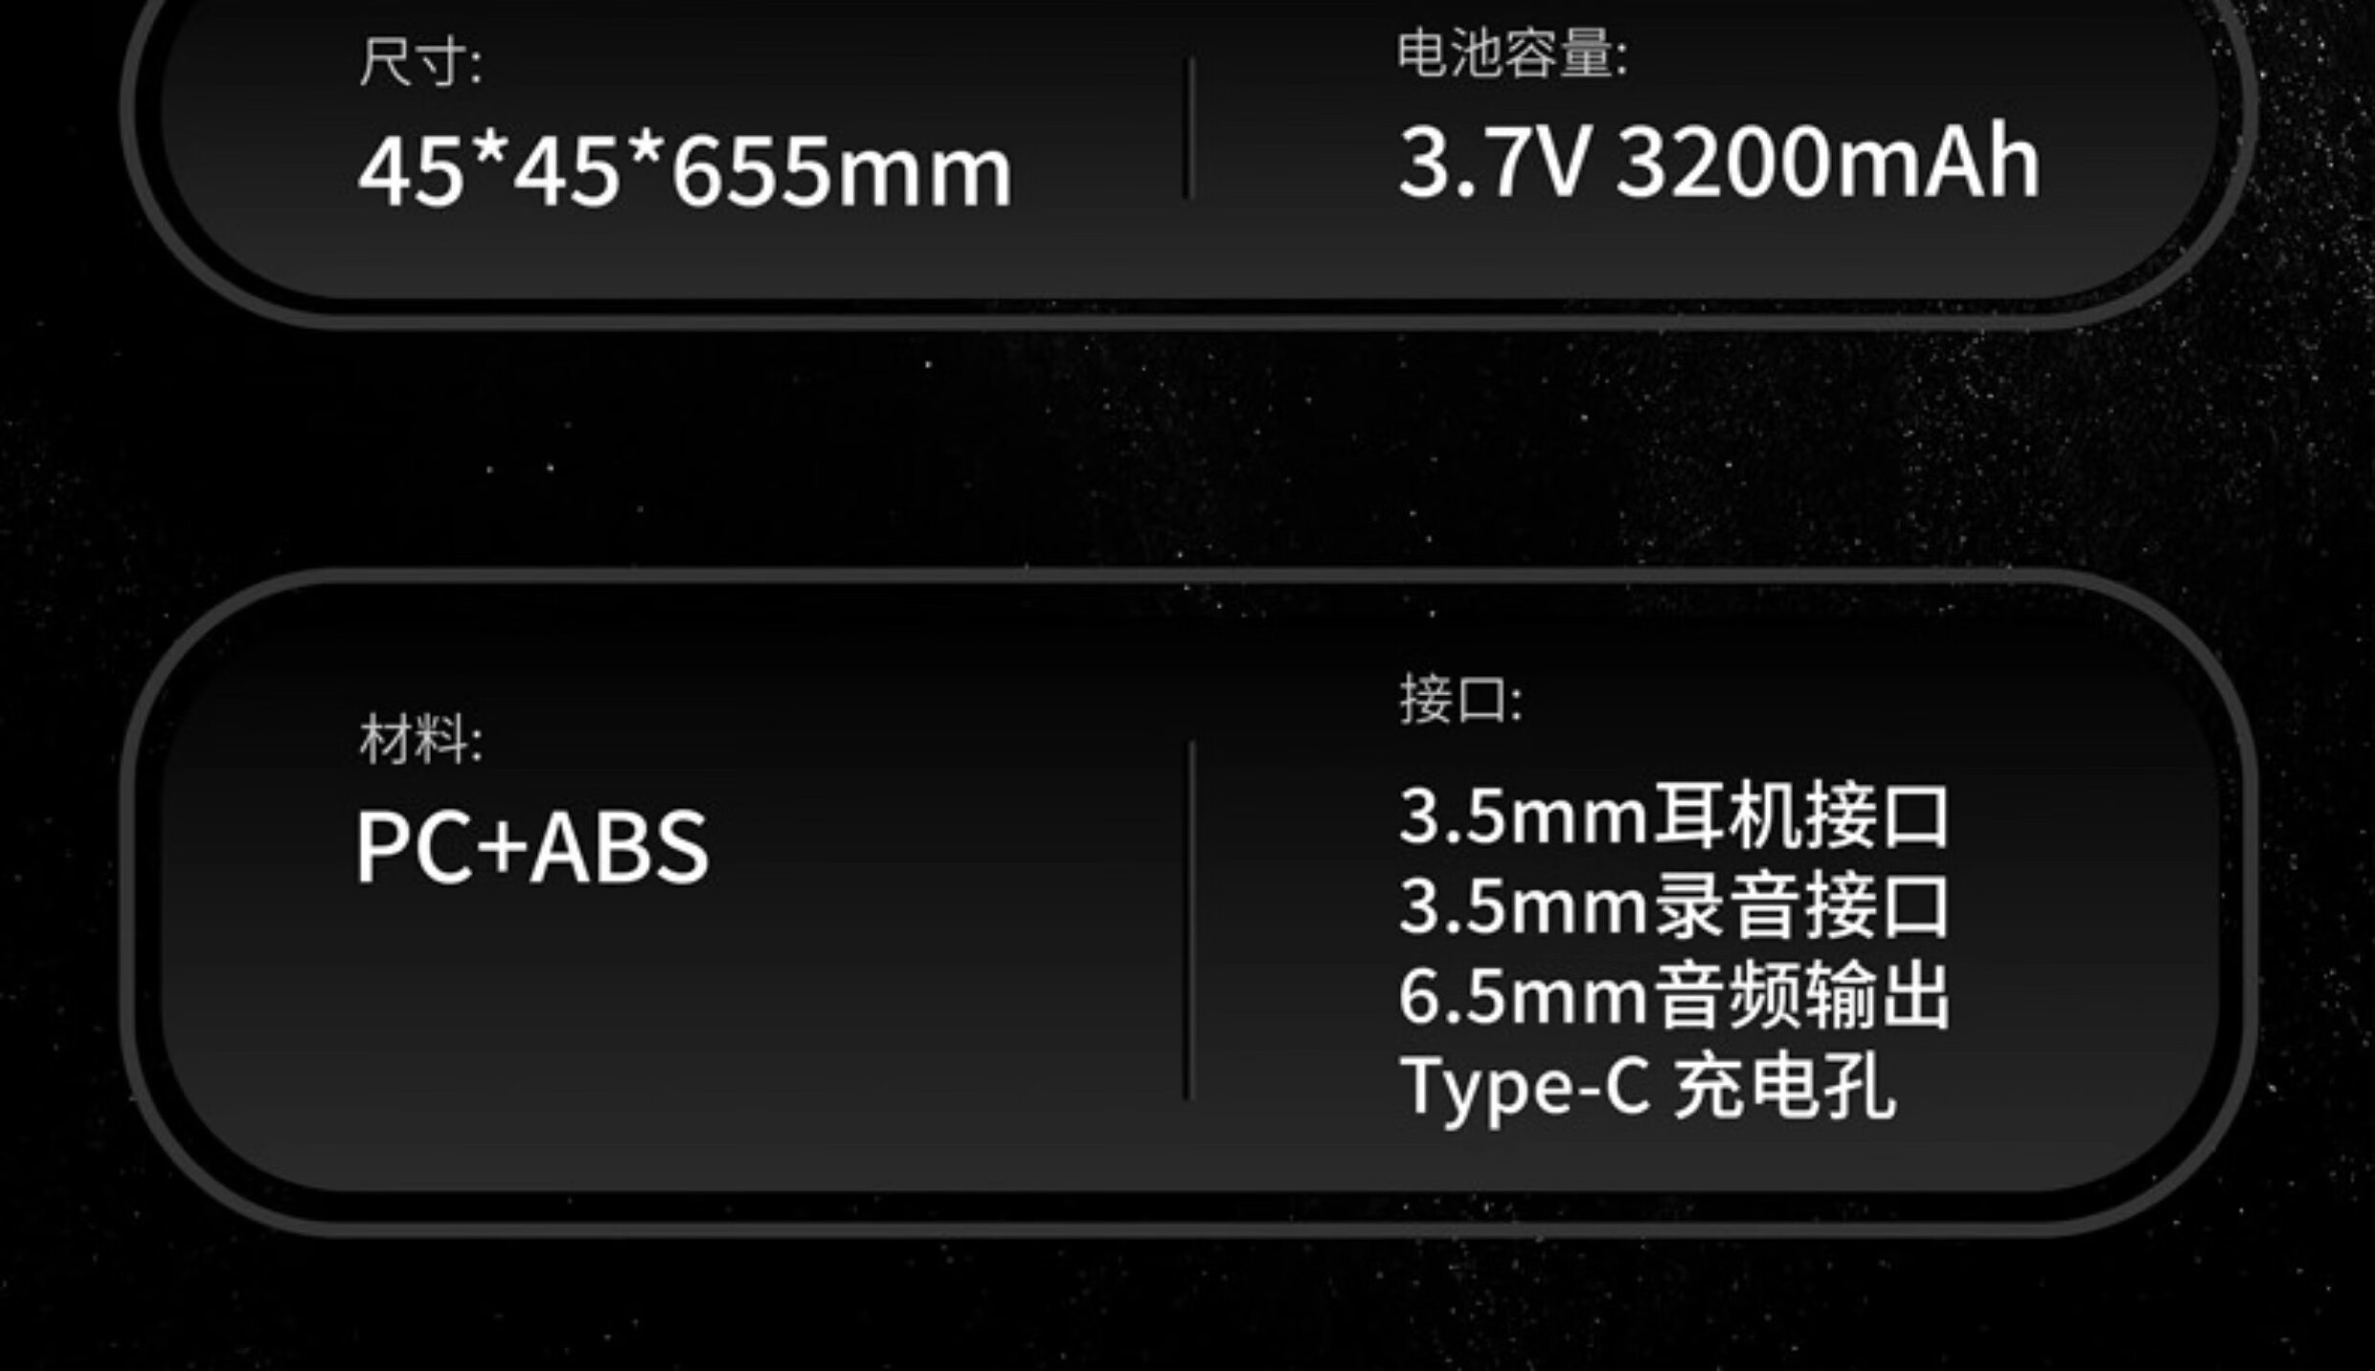Click the 3.5mm耳机接口 line
Image resolution: width=2375 pixels, height=1371 pixels.
1673,817
